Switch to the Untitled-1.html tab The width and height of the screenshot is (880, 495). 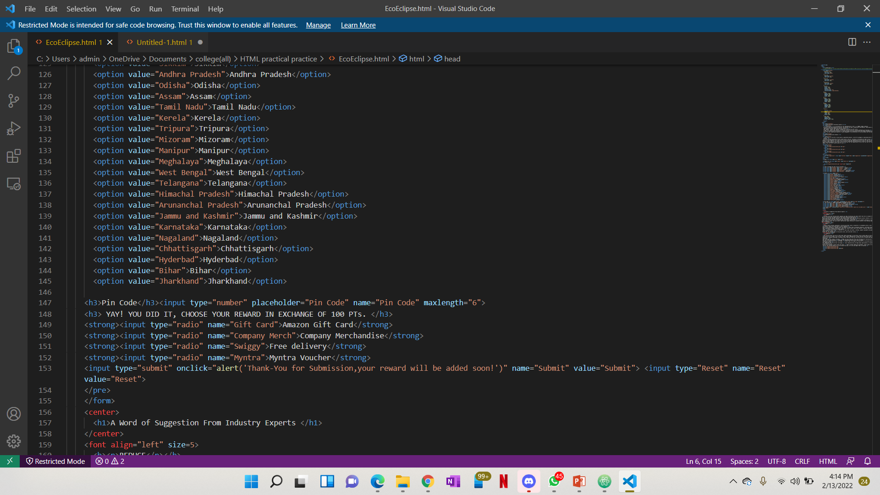click(x=164, y=42)
